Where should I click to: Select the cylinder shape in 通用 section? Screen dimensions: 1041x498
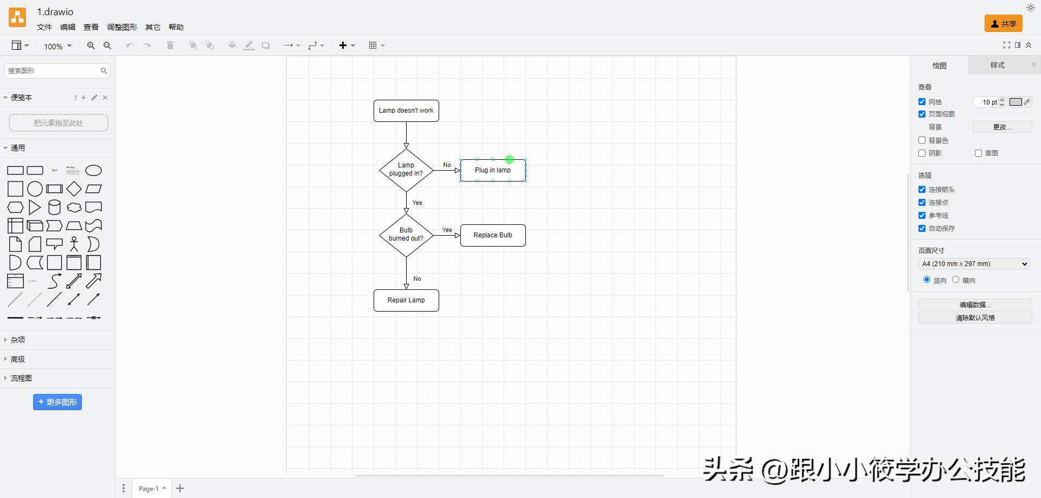54,207
